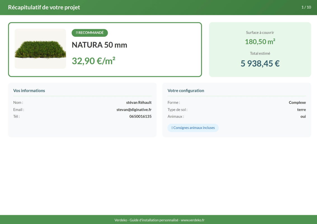Click the icon in the Consignes animaux badge
The width and height of the screenshot is (317, 224).
coord(172,128)
